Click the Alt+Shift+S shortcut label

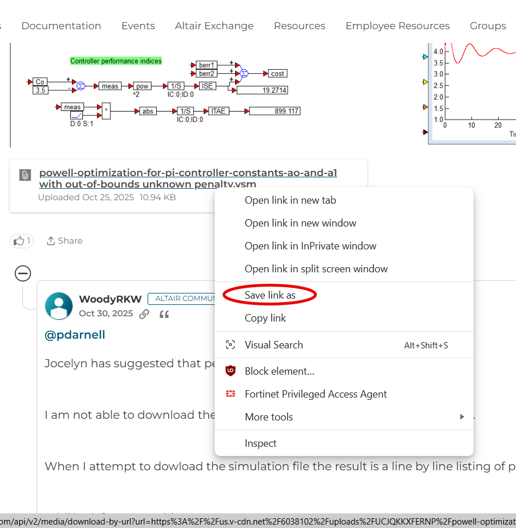[x=426, y=346]
